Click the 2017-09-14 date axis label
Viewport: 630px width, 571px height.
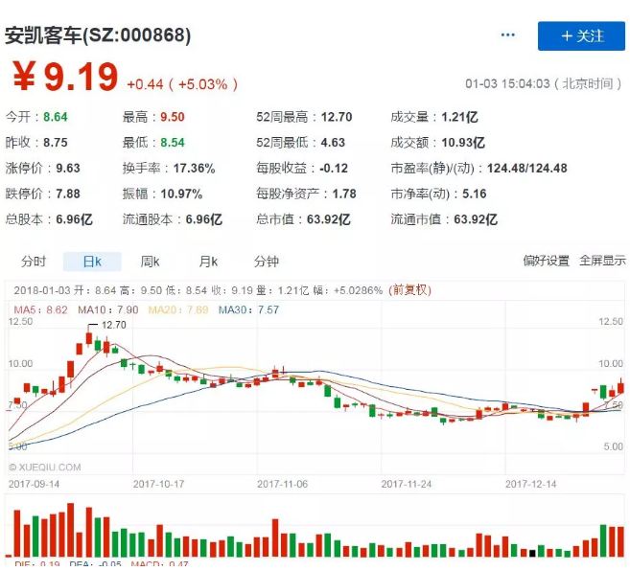click(34, 484)
